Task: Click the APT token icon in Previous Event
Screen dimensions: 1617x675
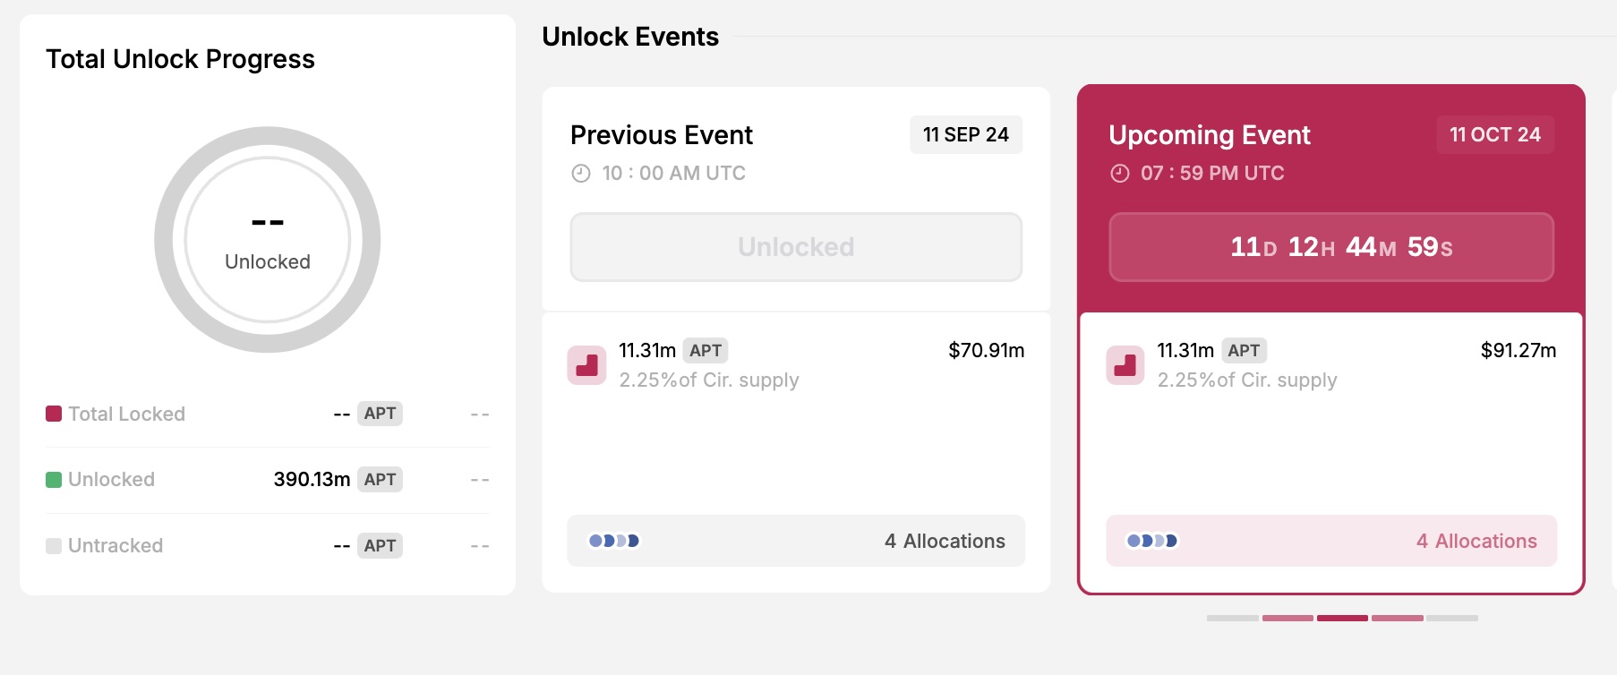Action: point(586,365)
